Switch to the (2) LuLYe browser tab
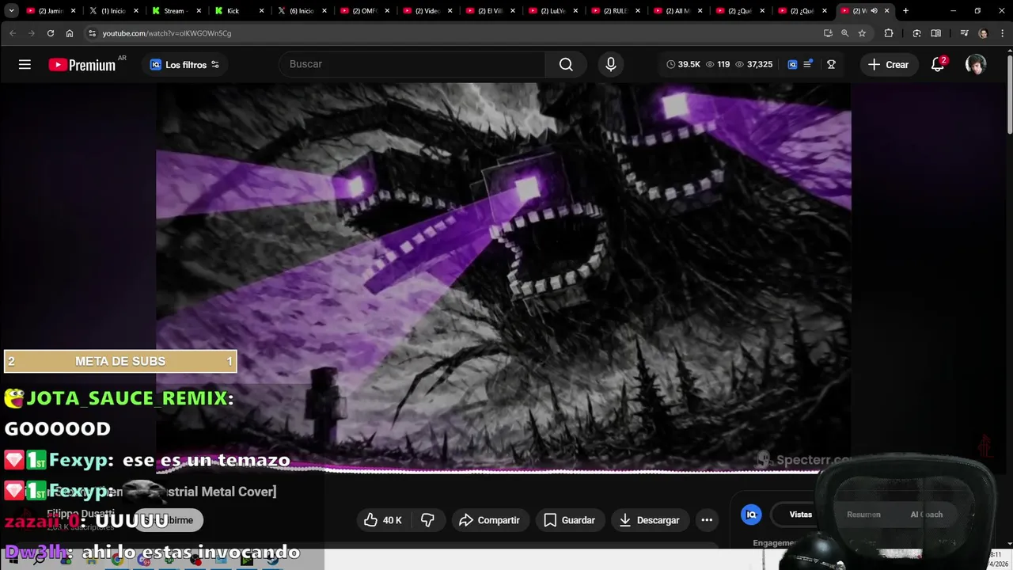The height and width of the screenshot is (570, 1013). pos(552,11)
